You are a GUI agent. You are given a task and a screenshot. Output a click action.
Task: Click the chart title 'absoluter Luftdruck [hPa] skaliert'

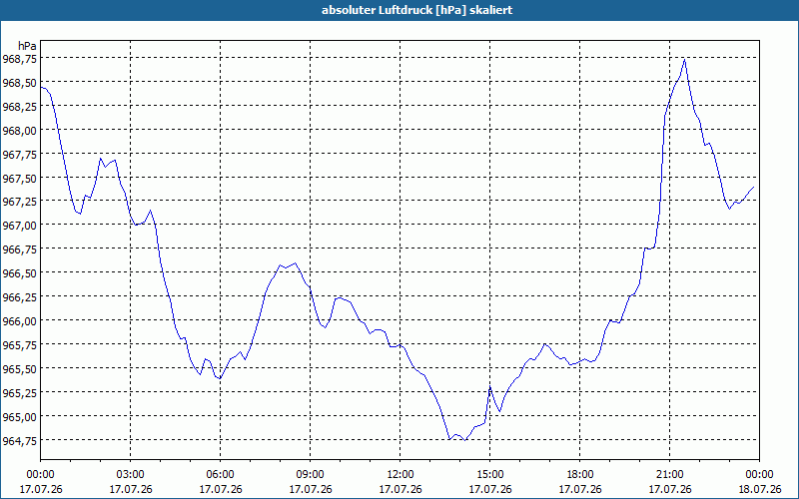416,10
